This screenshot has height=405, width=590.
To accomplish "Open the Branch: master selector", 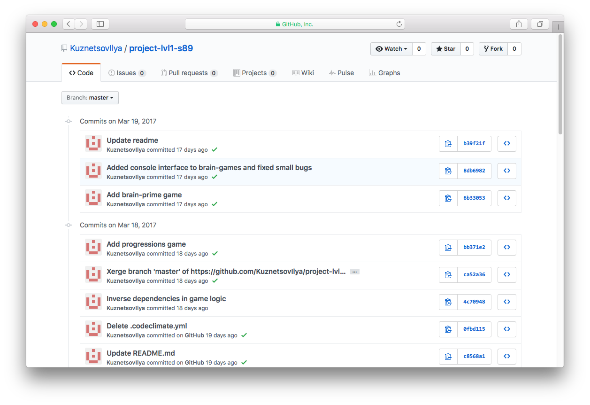I will [90, 98].
